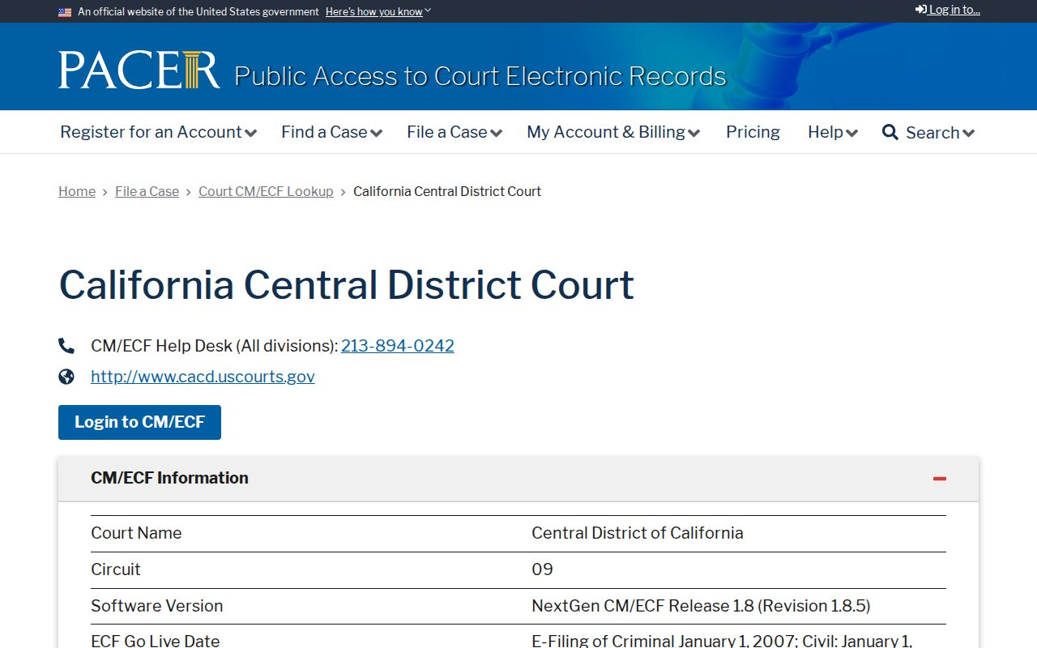Viewport: 1037px width, 648px height.
Task: Click the Software Version label
Action: [x=157, y=606]
